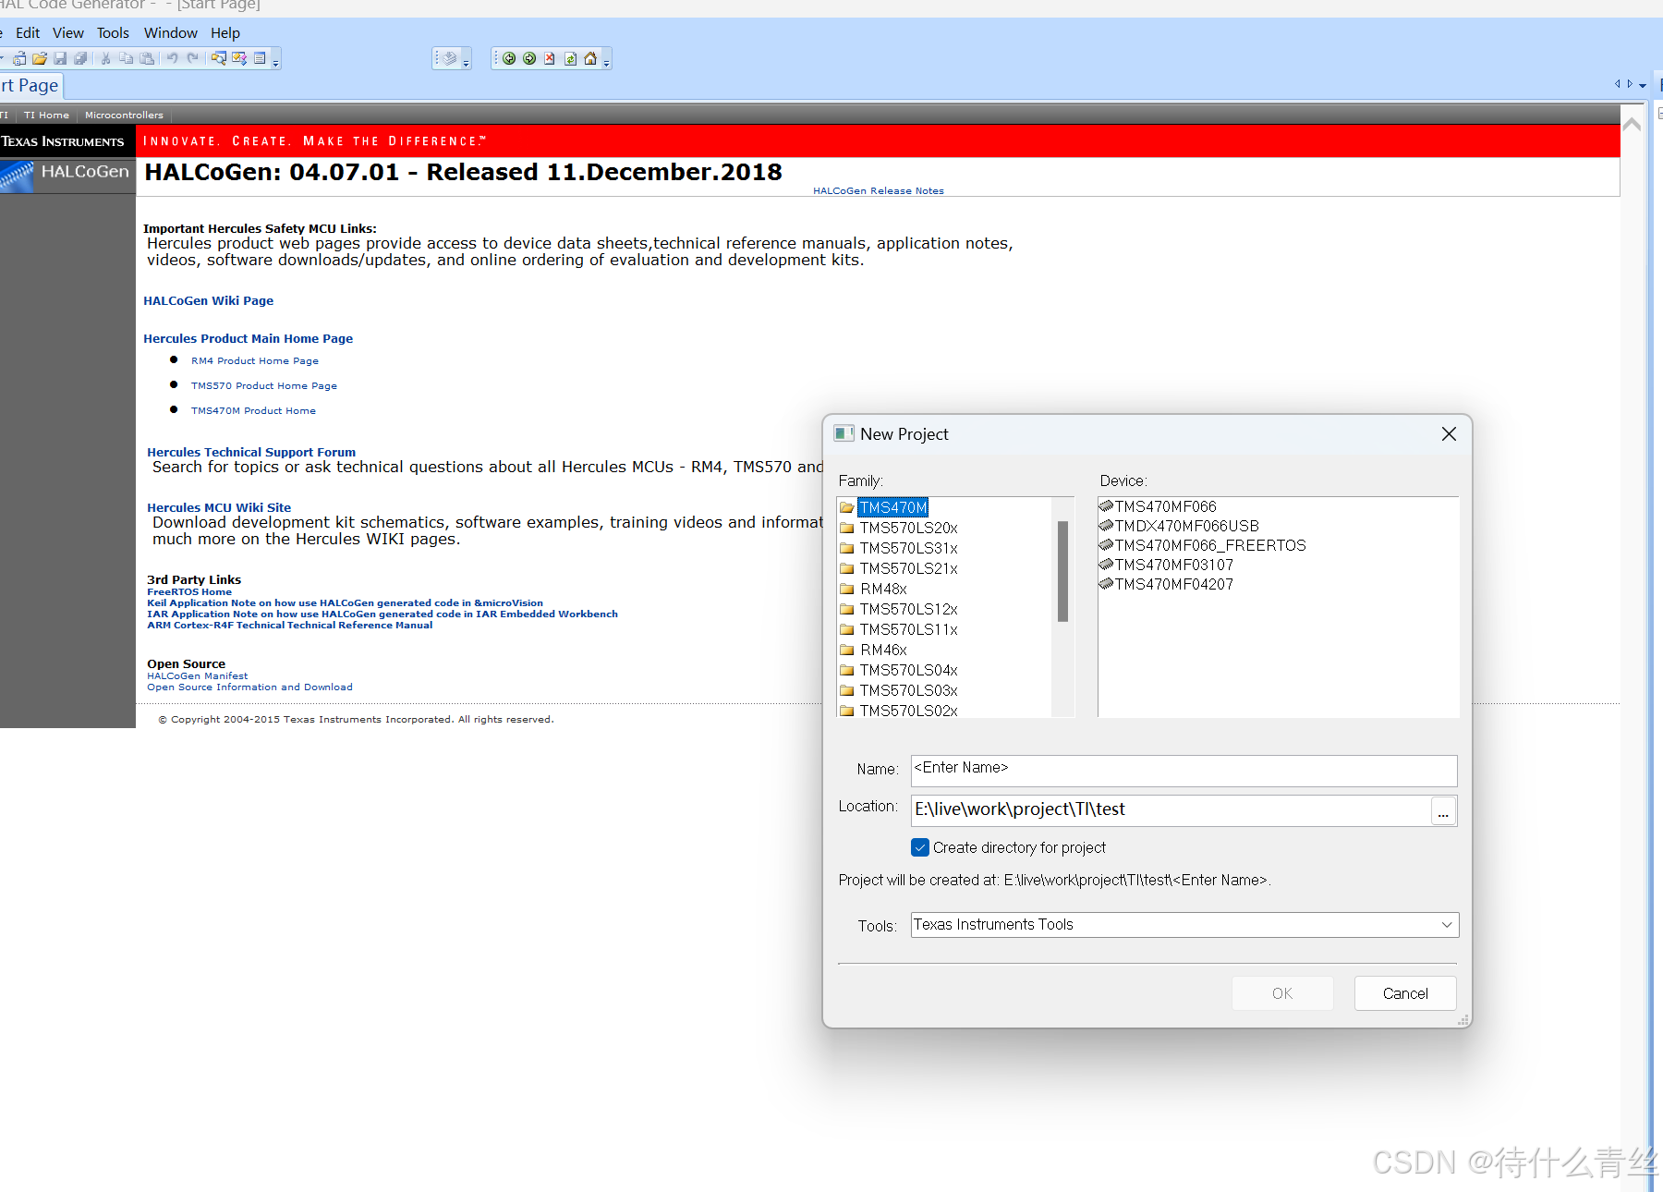Choose the TMDX470MF066USB device
Image resolution: width=1663 pixels, height=1192 pixels.
pos(1179,526)
